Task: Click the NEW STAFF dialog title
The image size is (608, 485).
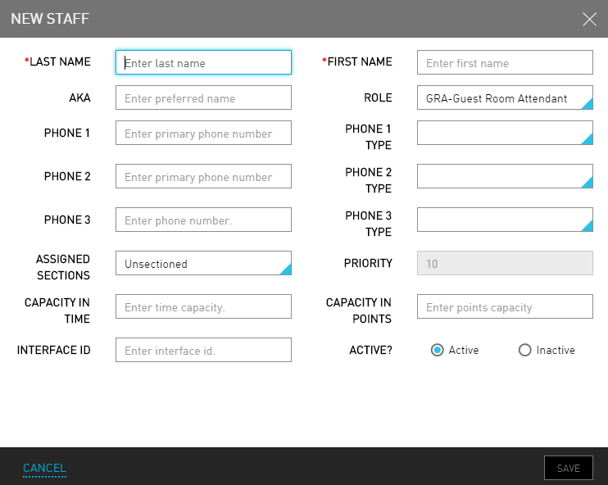Action: pyautogui.click(x=50, y=19)
